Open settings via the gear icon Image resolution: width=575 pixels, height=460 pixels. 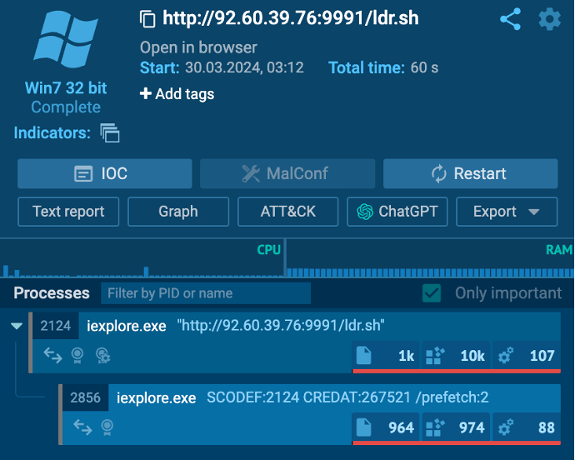(x=549, y=19)
